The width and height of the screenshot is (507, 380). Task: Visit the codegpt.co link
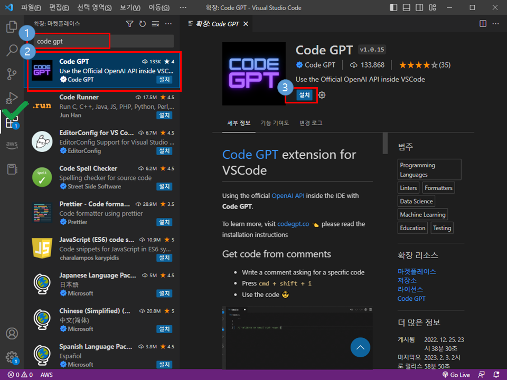pos(293,224)
